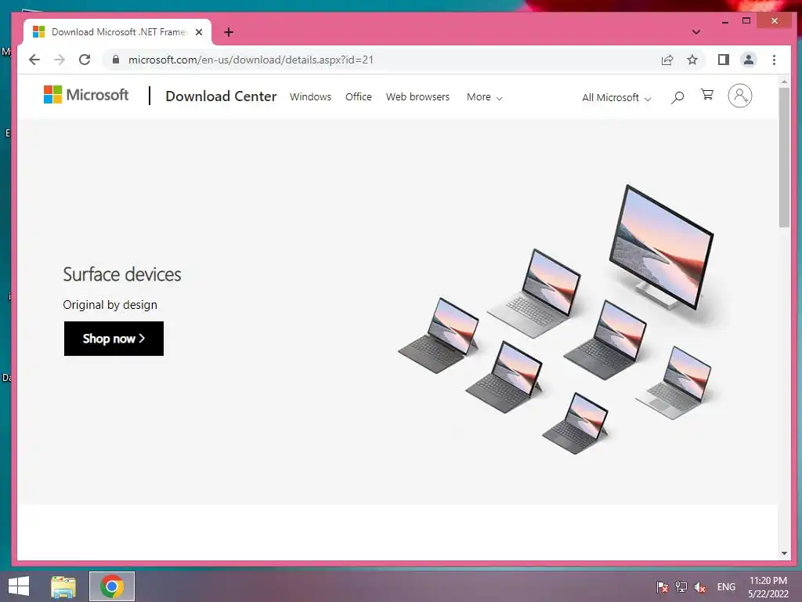Close the Download Microsoft .NET tab
802x602 pixels.
coord(199,32)
